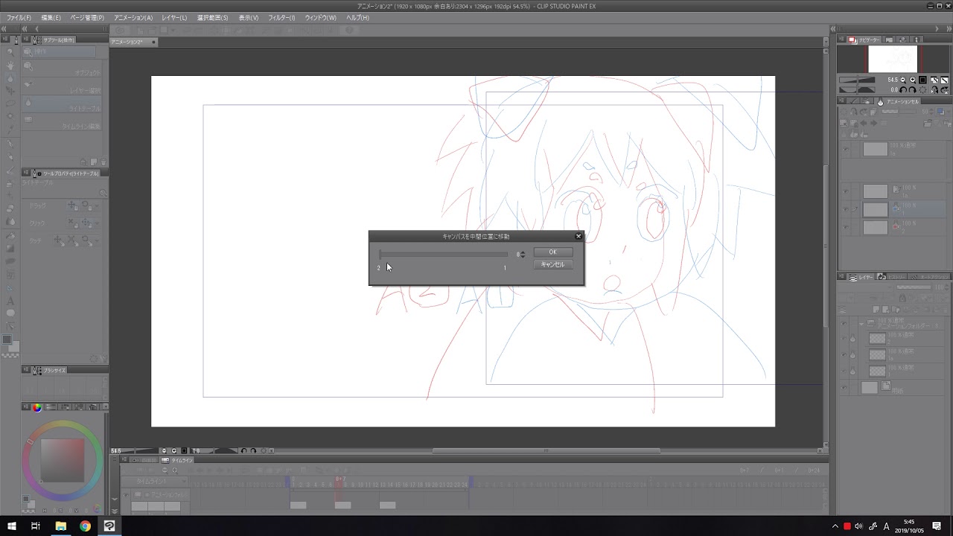Image resolution: width=953 pixels, height=536 pixels.
Task: Select the Brush tool
Action: [10, 170]
